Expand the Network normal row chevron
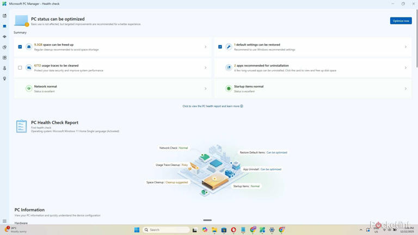Viewport: 418px width, 235px height. tap(205, 89)
